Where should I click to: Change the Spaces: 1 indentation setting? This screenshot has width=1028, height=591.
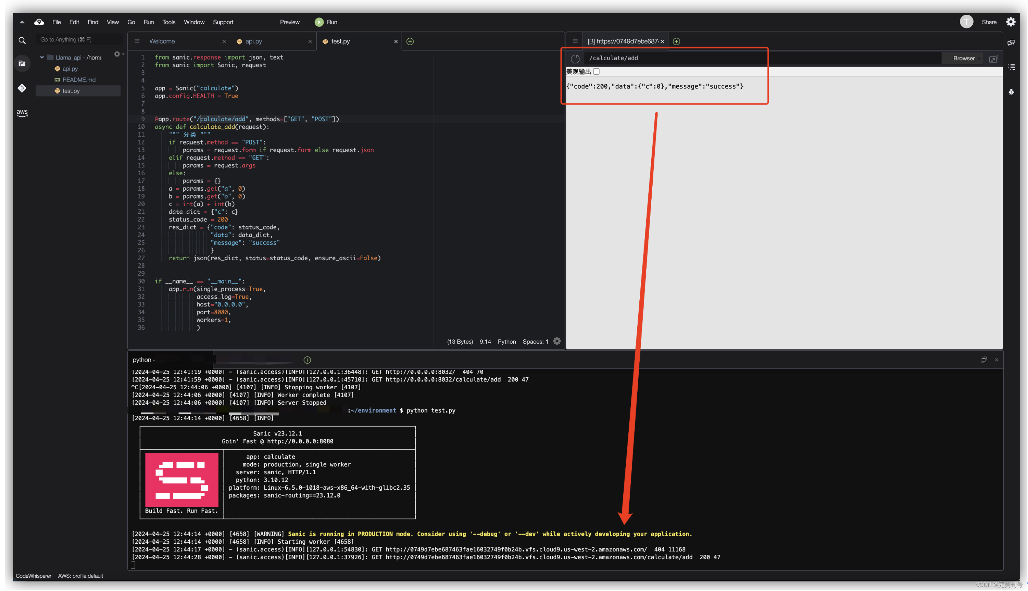point(535,342)
